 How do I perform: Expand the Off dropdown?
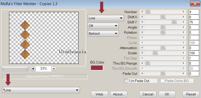[x=103, y=26]
